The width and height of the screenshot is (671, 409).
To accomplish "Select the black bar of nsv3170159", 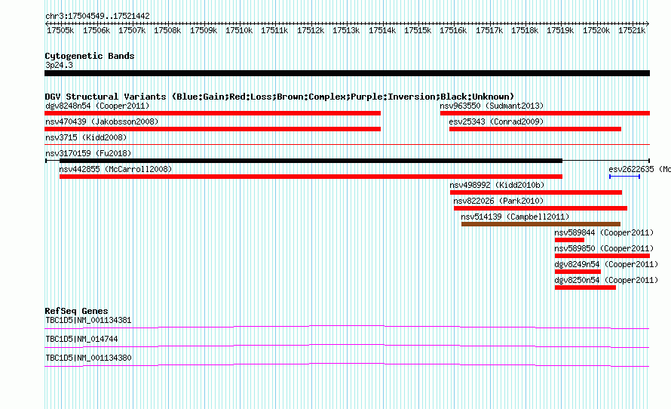I will click(x=311, y=161).
